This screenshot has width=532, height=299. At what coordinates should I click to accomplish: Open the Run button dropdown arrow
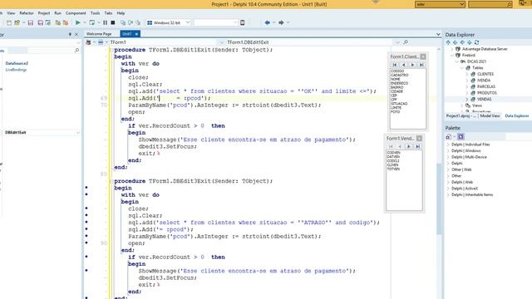coord(85,22)
